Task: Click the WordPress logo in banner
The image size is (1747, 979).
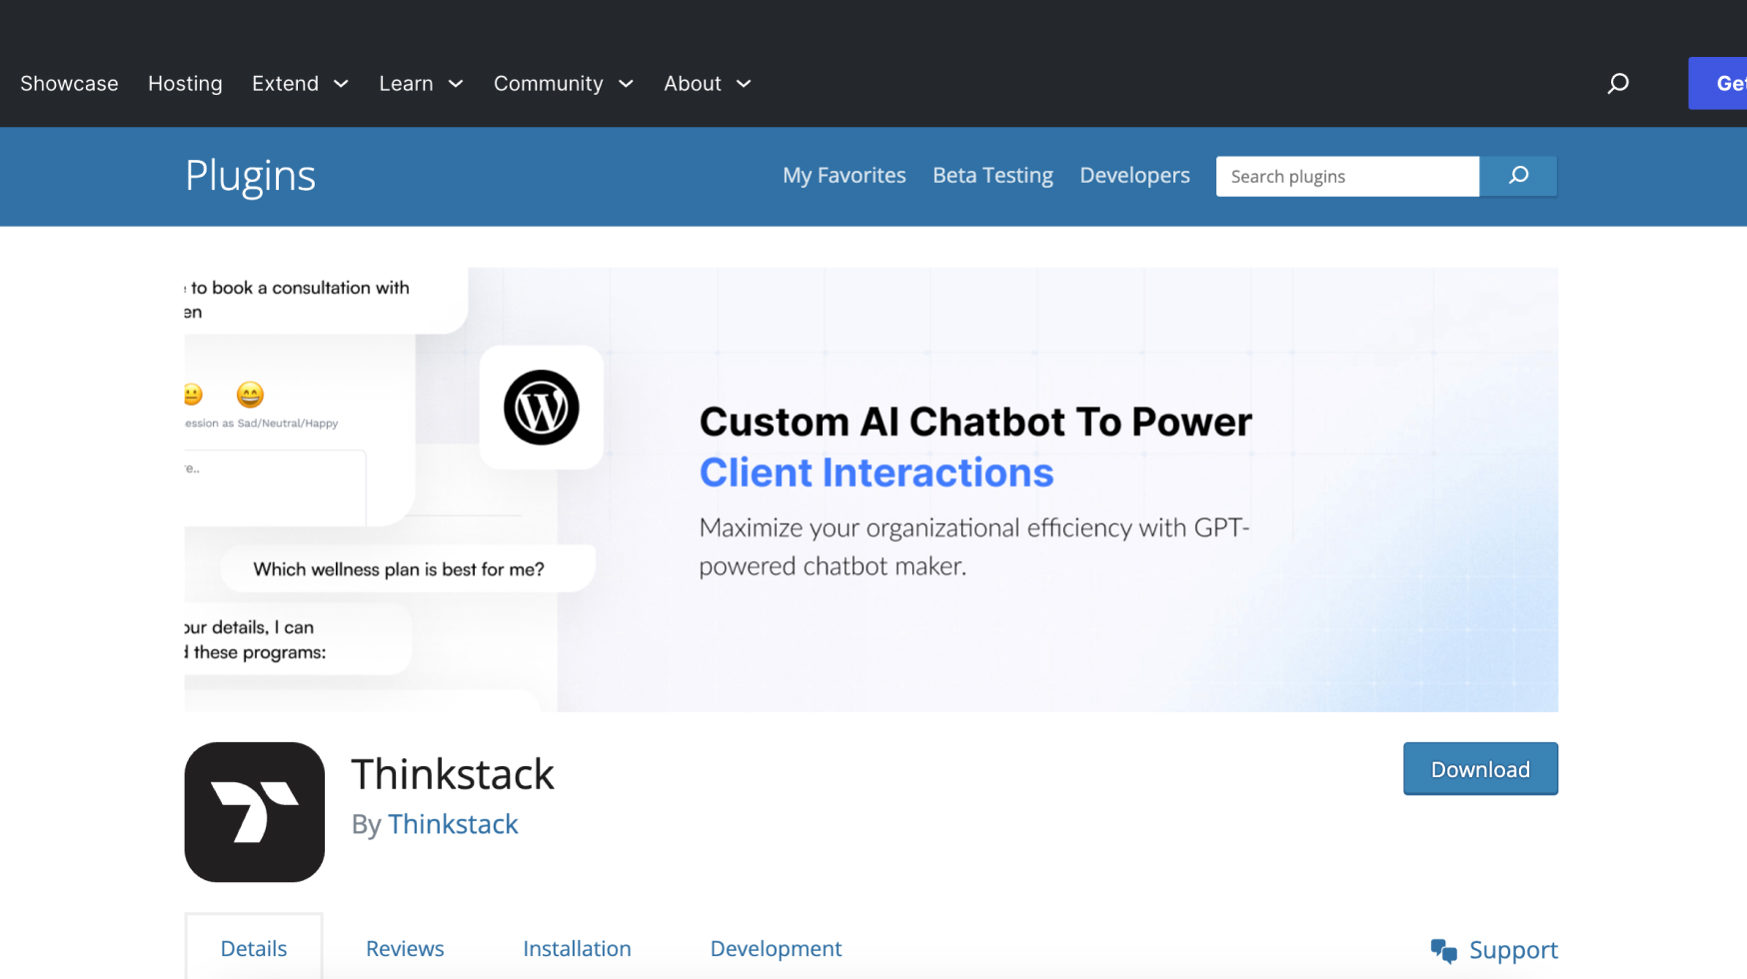Action: point(542,408)
